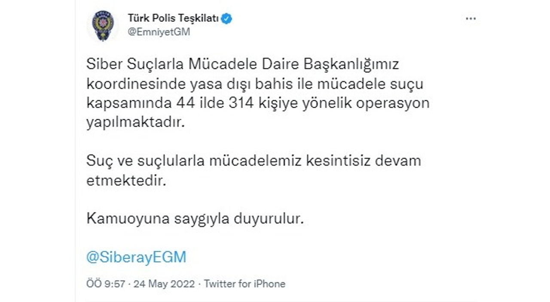The image size is (550, 302).
Task: Click the @EmniyetGM handle
Action: (159, 32)
